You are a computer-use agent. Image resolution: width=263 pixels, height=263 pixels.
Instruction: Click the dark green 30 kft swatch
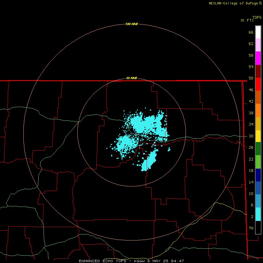(x=258, y=149)
